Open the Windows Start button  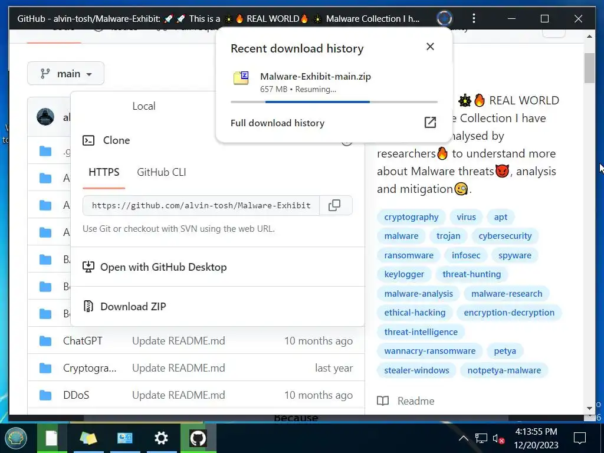point(16,438)
